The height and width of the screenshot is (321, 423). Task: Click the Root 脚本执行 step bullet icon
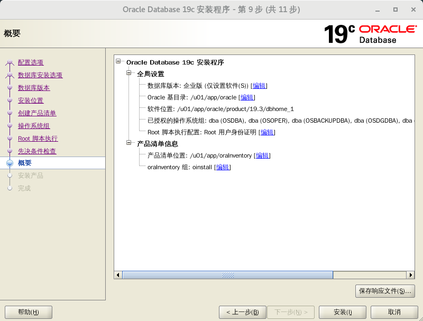pyautogui.click(x=10, y=138)
